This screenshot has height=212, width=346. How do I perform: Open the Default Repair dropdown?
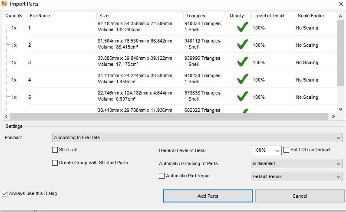click(297, 177)
